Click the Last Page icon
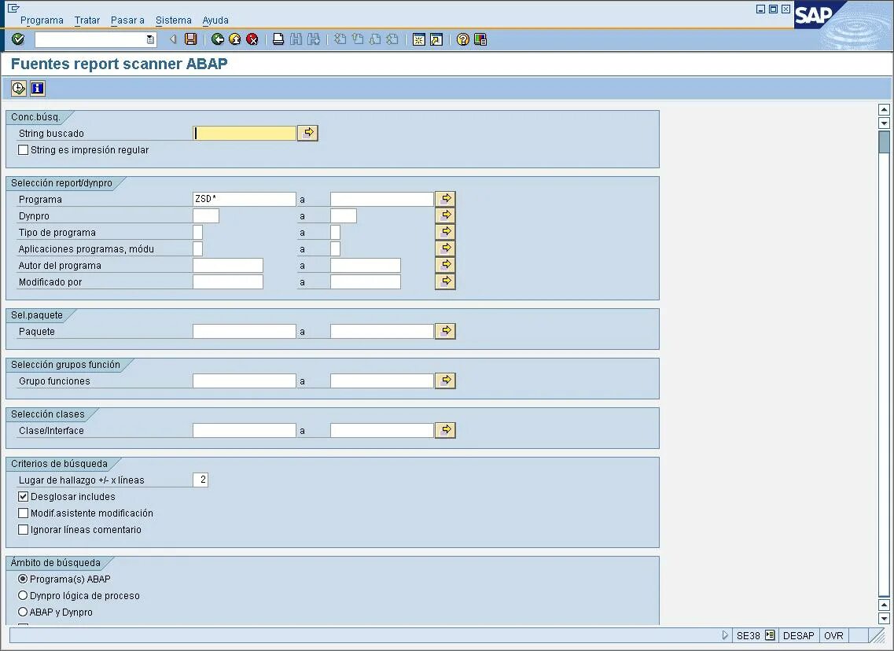 coord(392,39)
